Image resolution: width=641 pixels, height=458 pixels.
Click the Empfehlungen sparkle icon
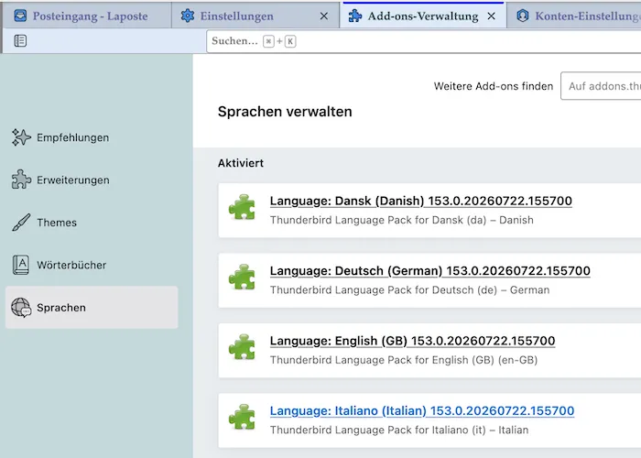click(x=21, y=137)
